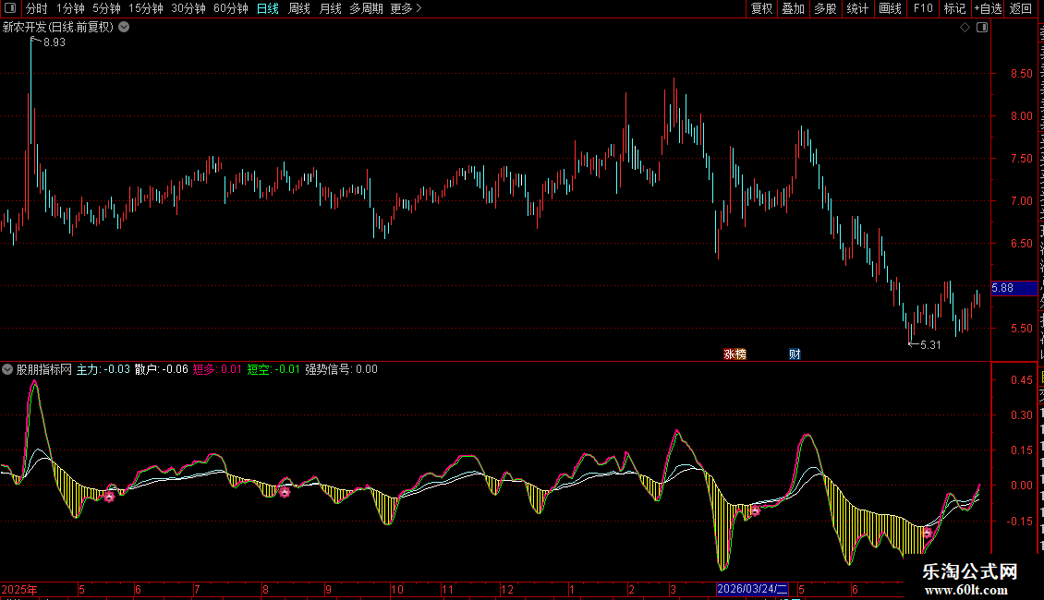Click the 财 financial event marker
Viewport: 1044px width, 600px height.
[795, 354]
